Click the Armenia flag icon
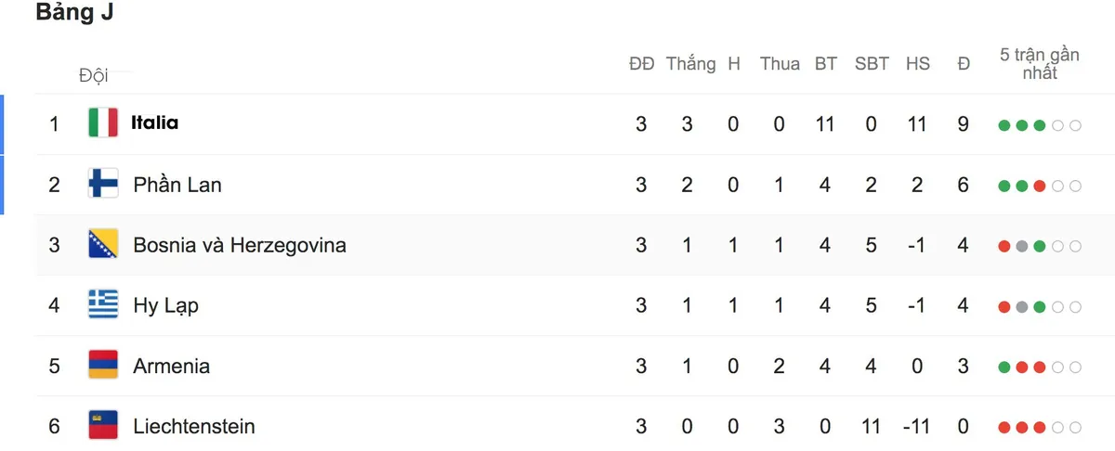The image size is (1115, 451). (103, 366)
